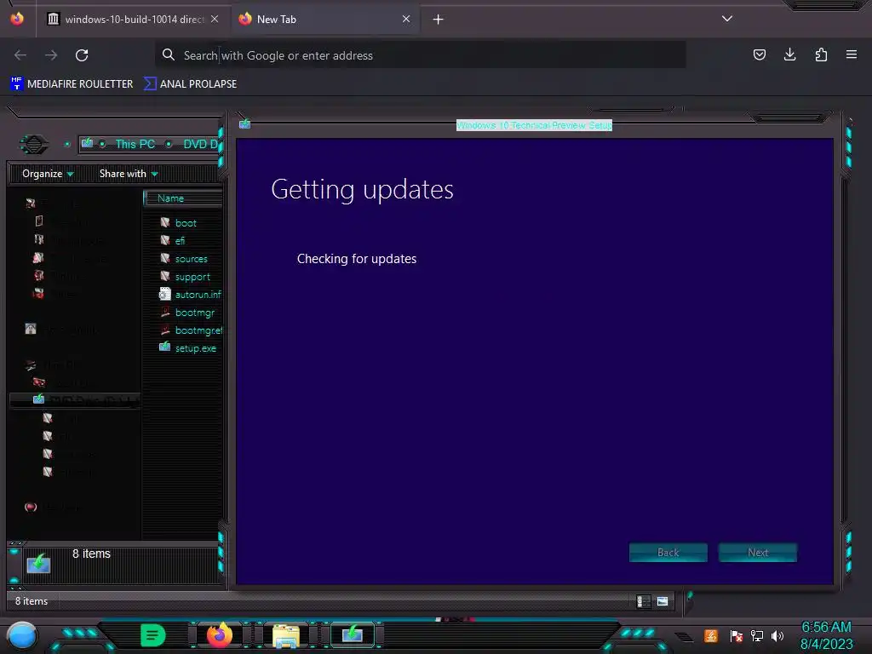Click the Save to Pocket icon
872x654 pixels.
(x=759, y=54)
